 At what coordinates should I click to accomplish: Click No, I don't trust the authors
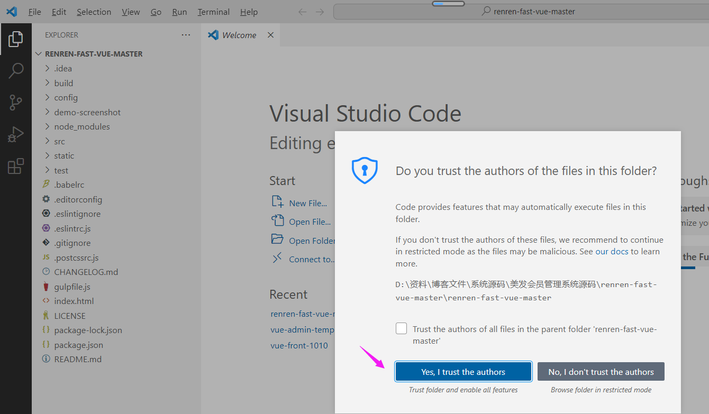(x=601, y=372)
